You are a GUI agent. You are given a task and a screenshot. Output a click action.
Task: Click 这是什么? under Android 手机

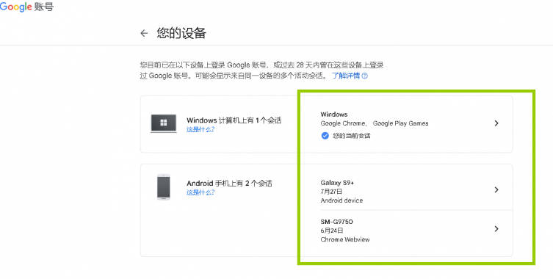[x=200, y=192]
